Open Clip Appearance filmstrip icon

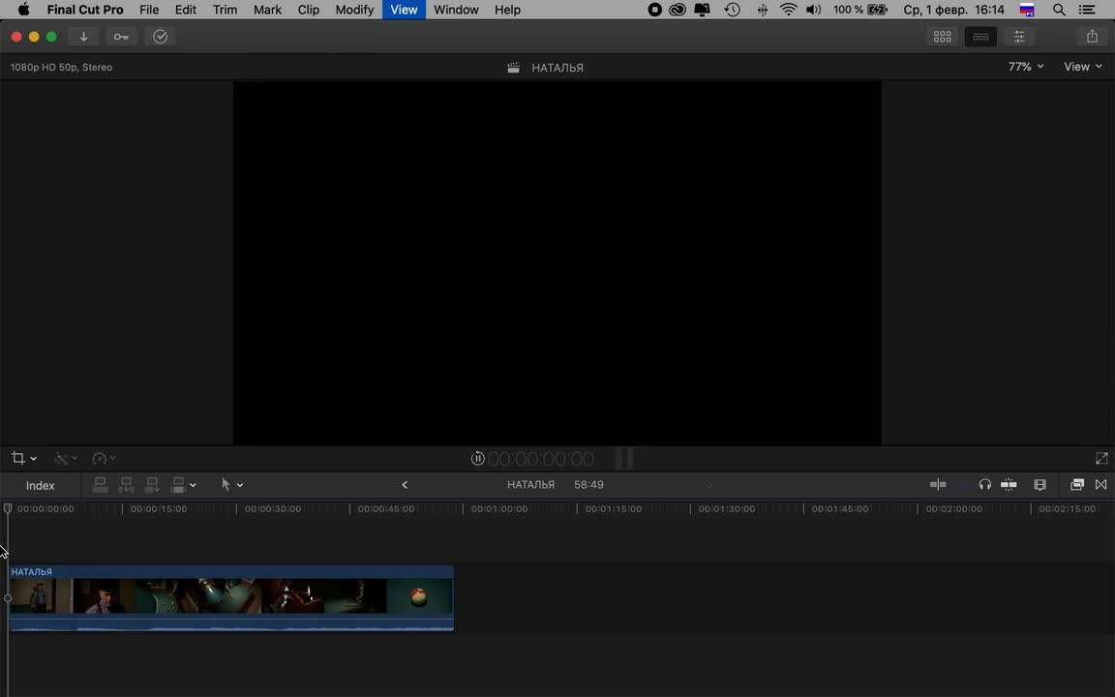click(1040, 485)
